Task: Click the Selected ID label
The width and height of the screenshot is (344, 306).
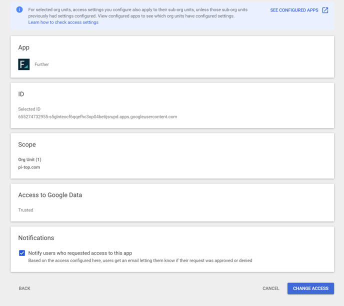Action: click(29, 109)
